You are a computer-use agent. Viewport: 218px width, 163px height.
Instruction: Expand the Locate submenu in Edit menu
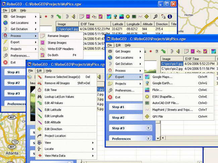pos(93,149)
